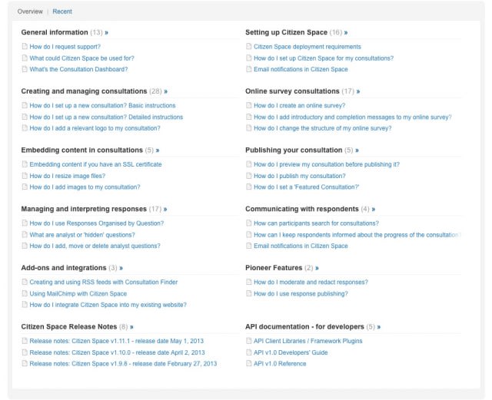Click document icon beside 'API Client Libraries / Framework Plugins'
The image size is (492, 400).
point(249,341)
